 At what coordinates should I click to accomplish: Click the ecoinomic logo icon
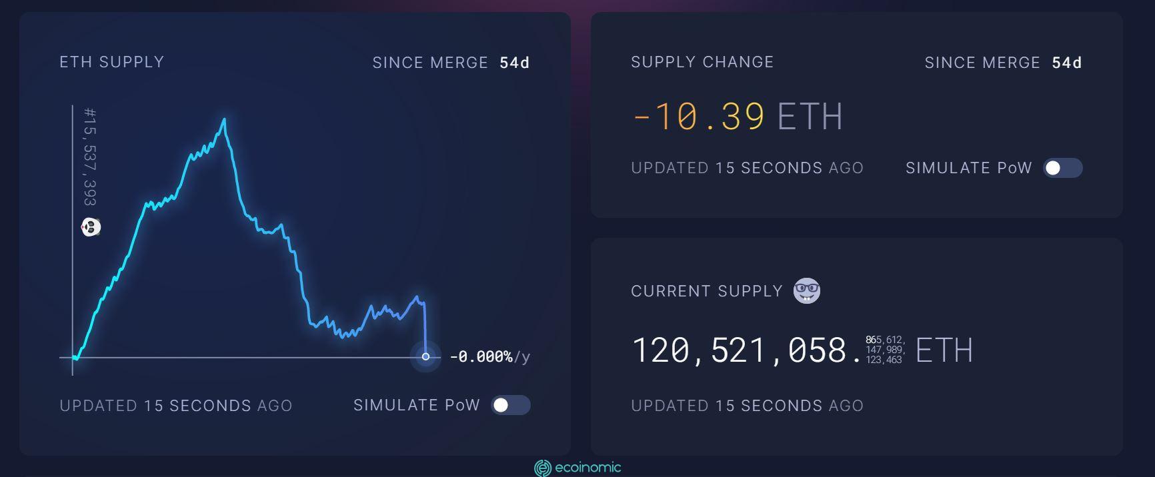click(542, 468)
